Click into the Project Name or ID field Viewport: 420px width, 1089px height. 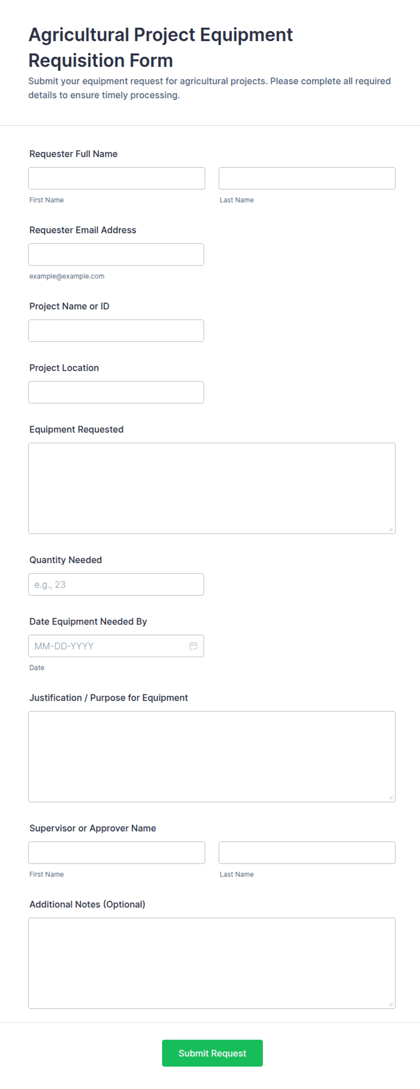(116, 331)
